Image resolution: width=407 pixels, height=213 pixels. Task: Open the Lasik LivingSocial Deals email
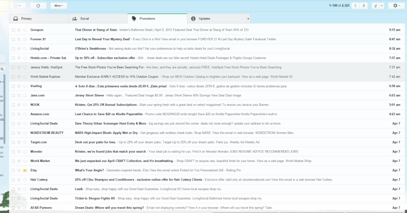(79, 189)
